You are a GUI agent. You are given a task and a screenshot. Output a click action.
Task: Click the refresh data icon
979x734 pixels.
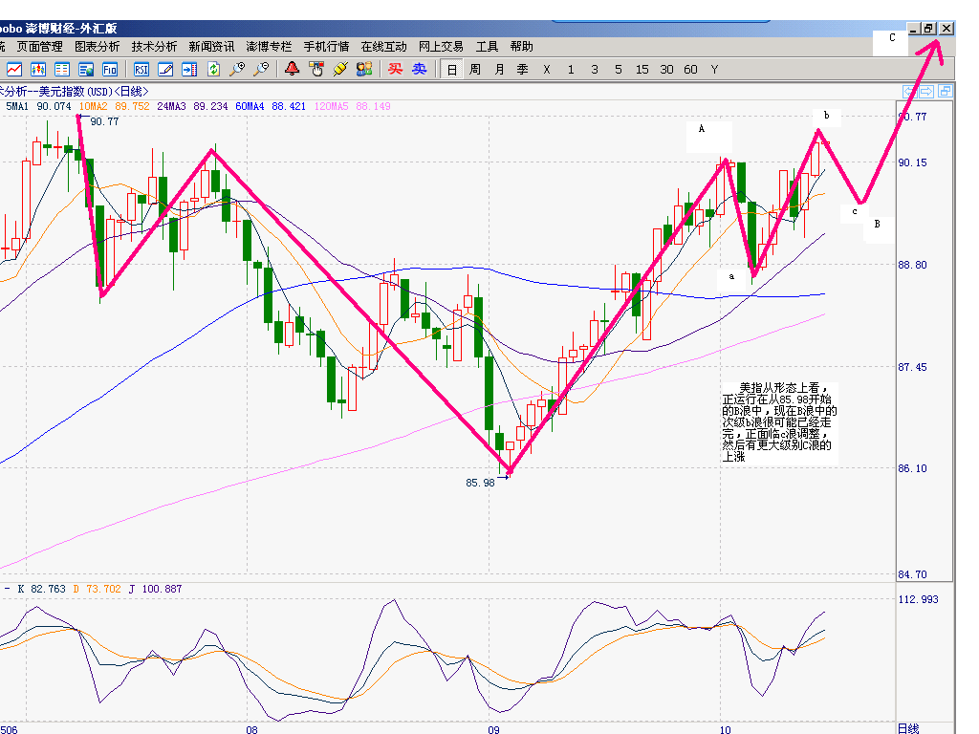click(x=213, y=69)
